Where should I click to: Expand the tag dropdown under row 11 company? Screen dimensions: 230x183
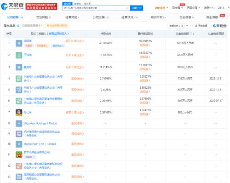30,157
